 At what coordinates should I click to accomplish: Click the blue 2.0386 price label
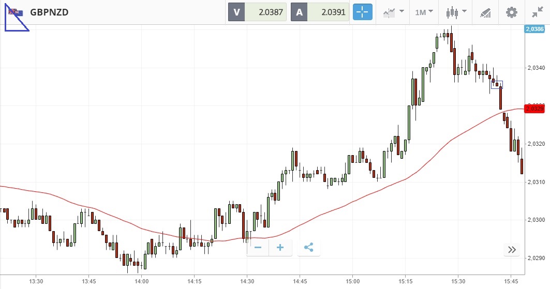click(534, 30)
